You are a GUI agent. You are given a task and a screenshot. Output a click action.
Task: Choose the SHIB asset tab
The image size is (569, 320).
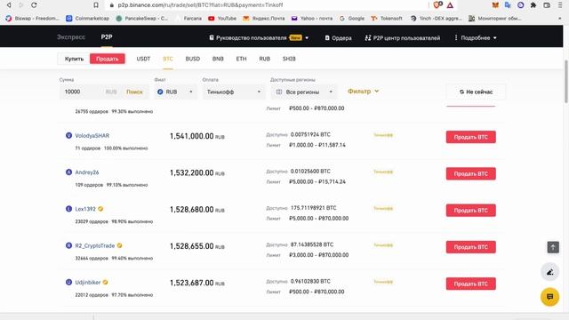[289, 59]
